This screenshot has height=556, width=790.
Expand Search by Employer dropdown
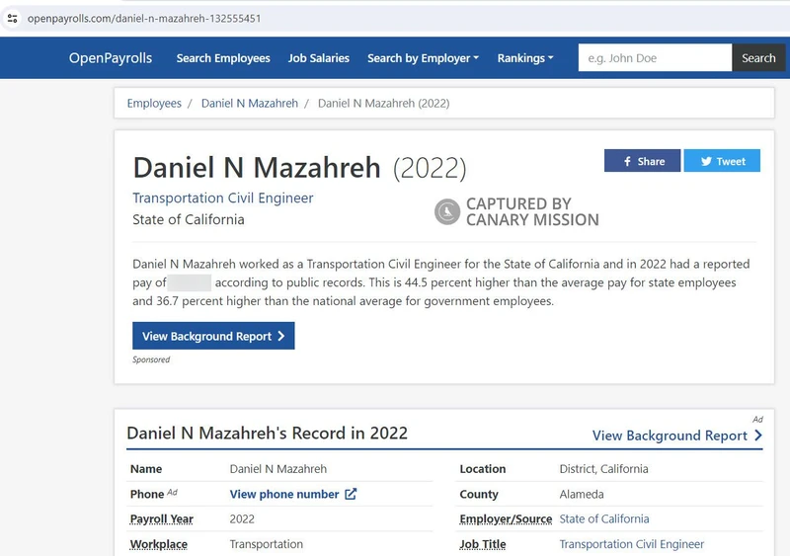click(x=423, y=58)
